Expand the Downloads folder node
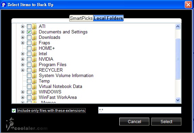This screenshot has height=133, width=194. [23, 37]
